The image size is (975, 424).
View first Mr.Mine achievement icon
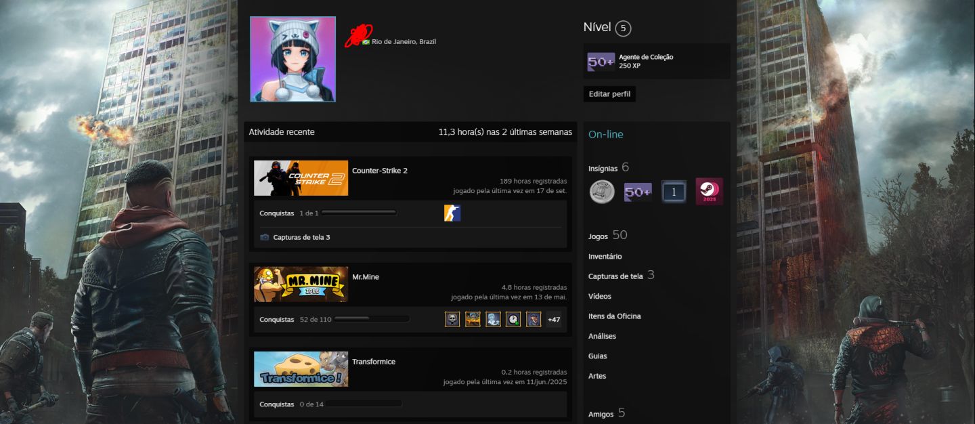pos(452,319)
